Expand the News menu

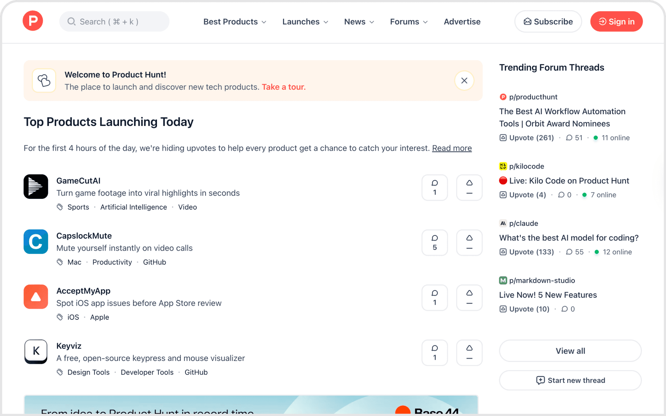(x=359, y=22)
